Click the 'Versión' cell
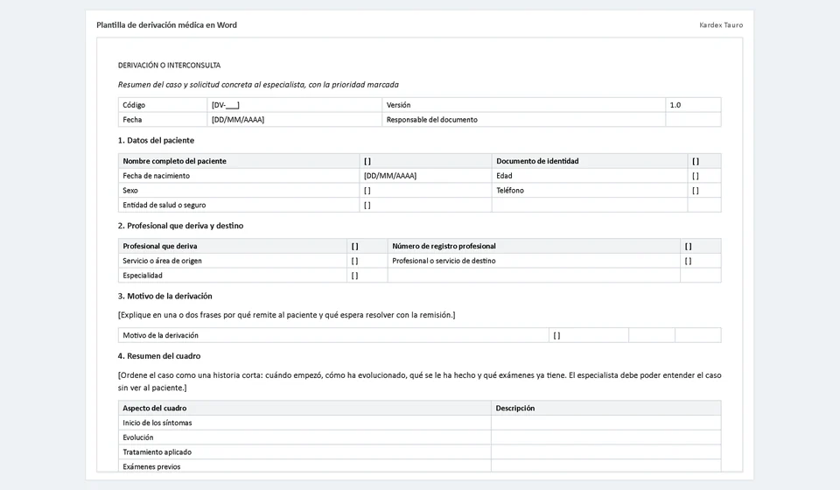Image resolution: width=840 pixels, height=490 pixels. pos(524,105)
